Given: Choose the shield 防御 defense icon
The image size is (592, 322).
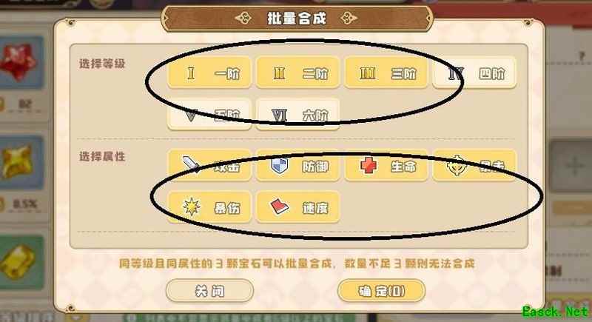Looking at the screenshot, I should (280, 166).
